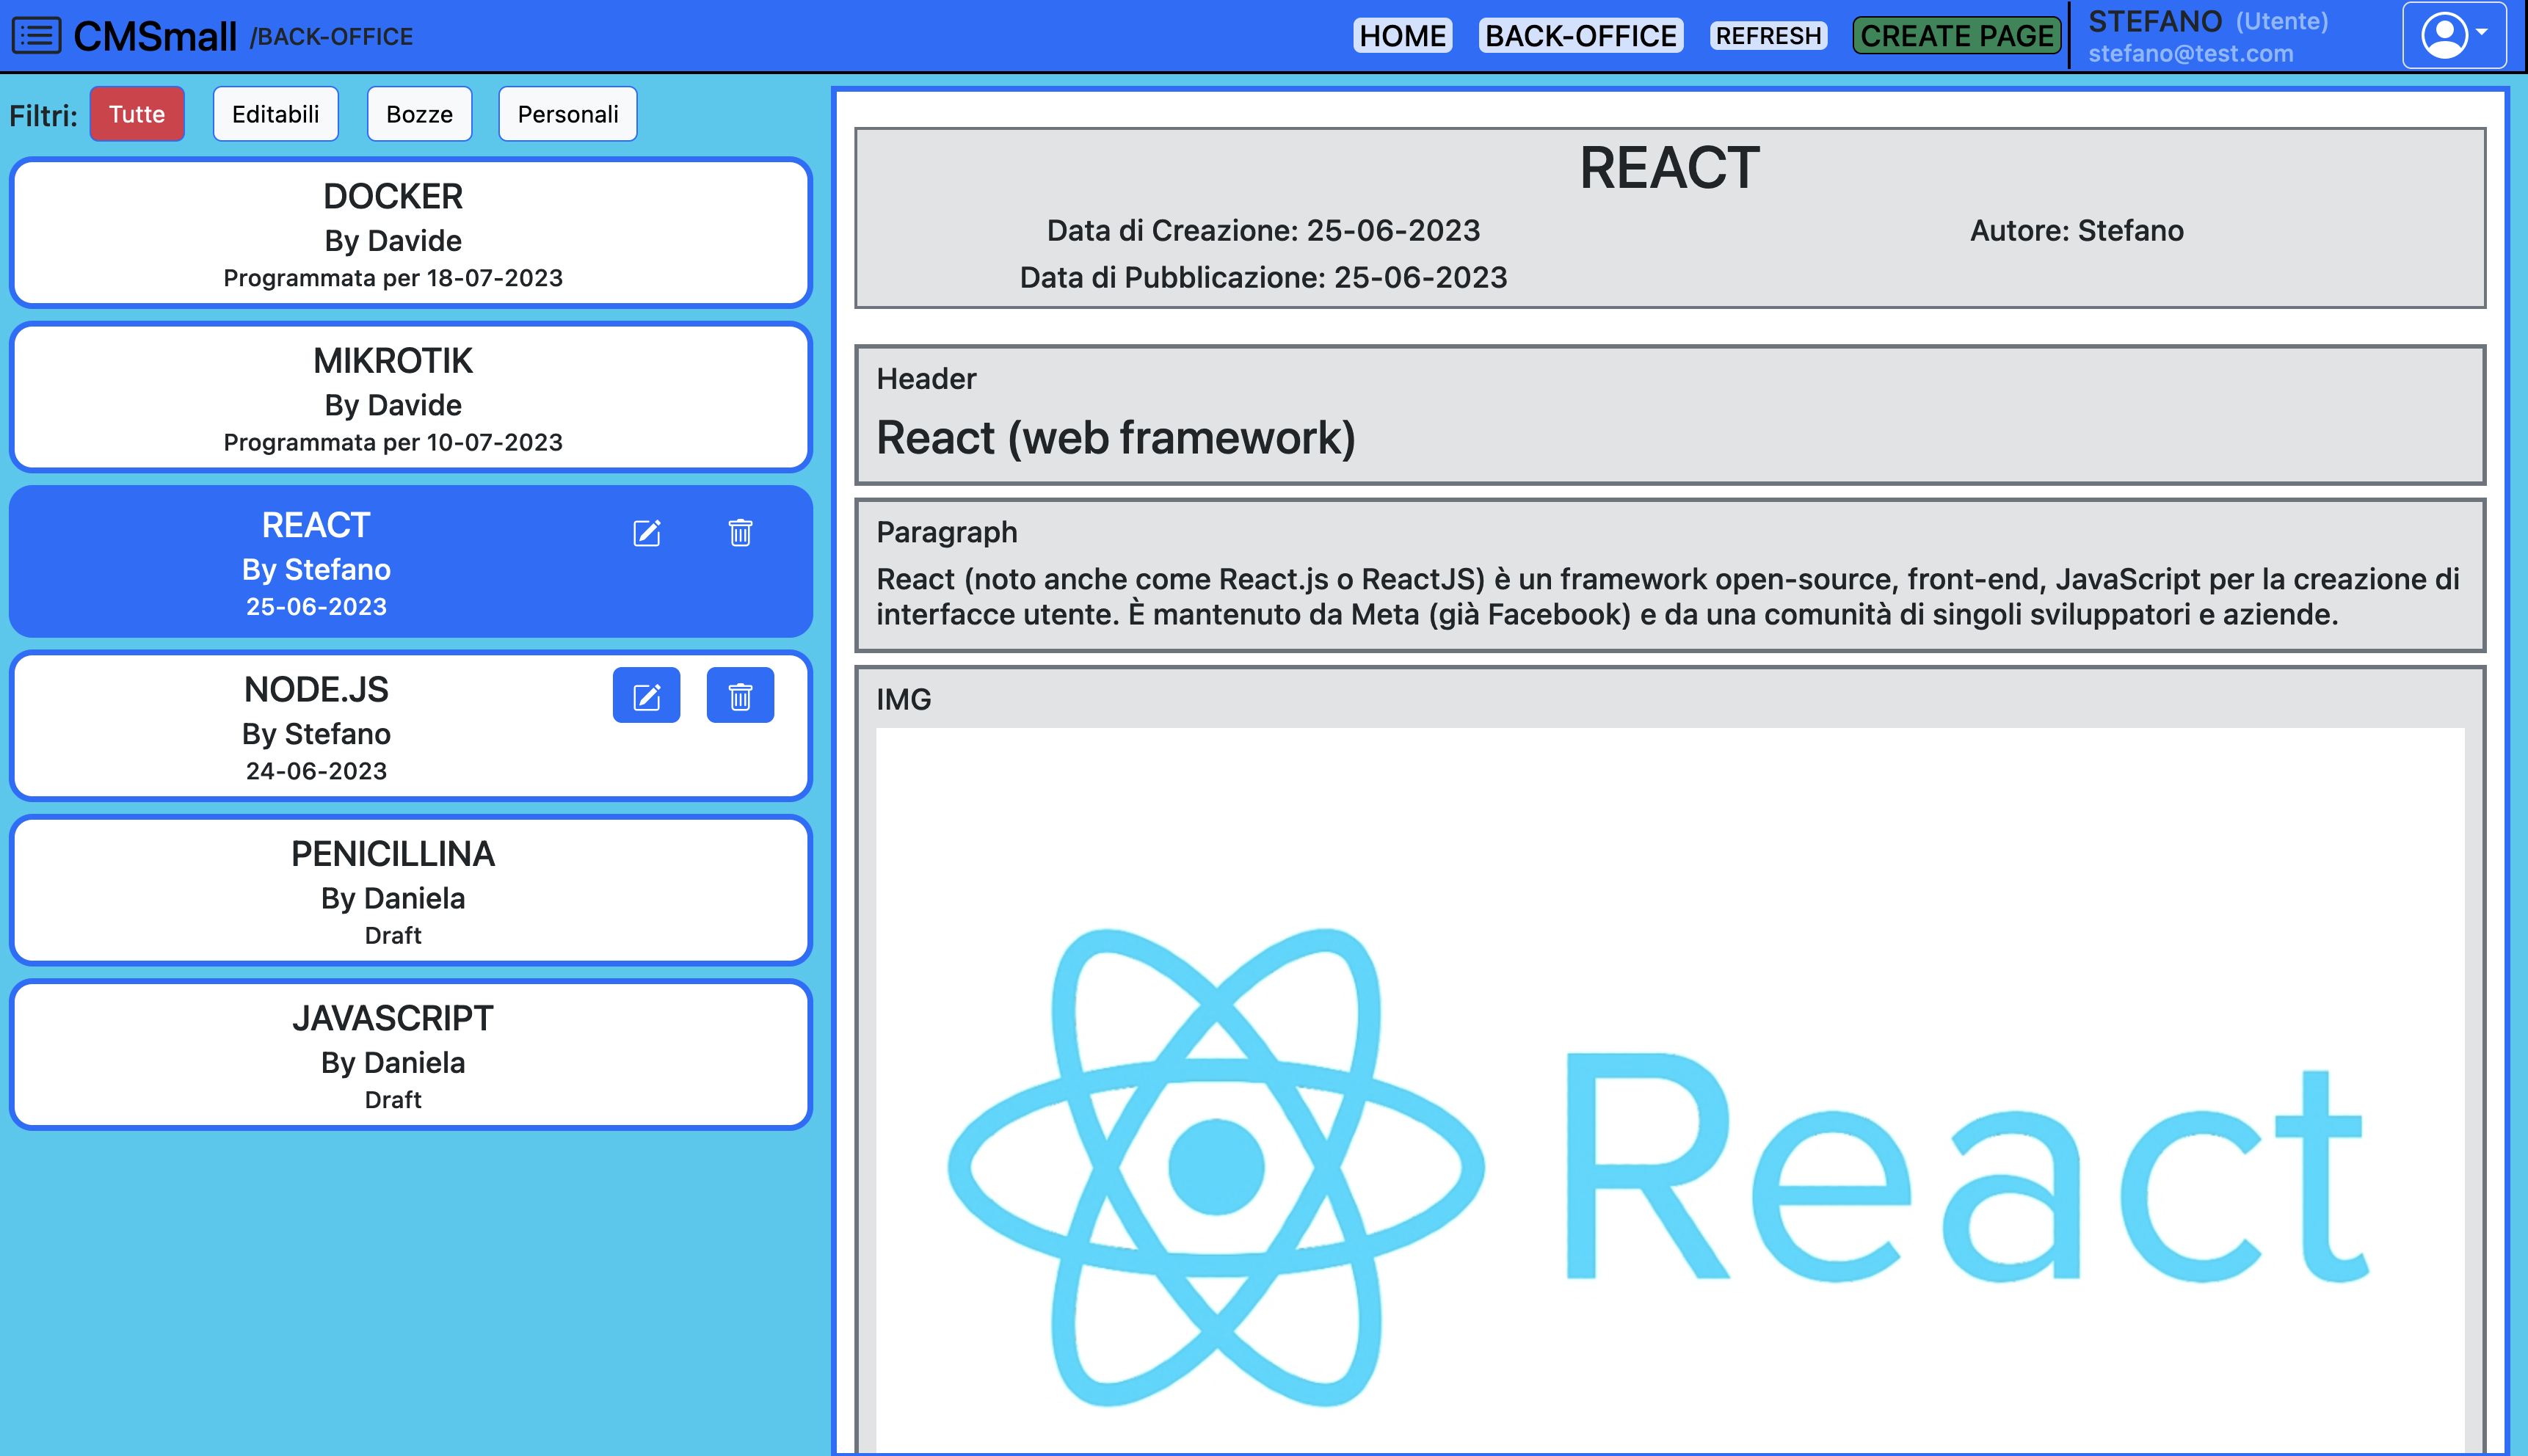Click the /BACK-OFFICE breadcrumb label
The width and height of the screenshot is (2528, 1456).
[x=331, y=37]
